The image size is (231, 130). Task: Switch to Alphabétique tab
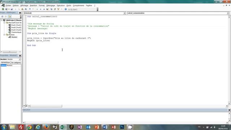pyautogui.click(x=5, y=62)
